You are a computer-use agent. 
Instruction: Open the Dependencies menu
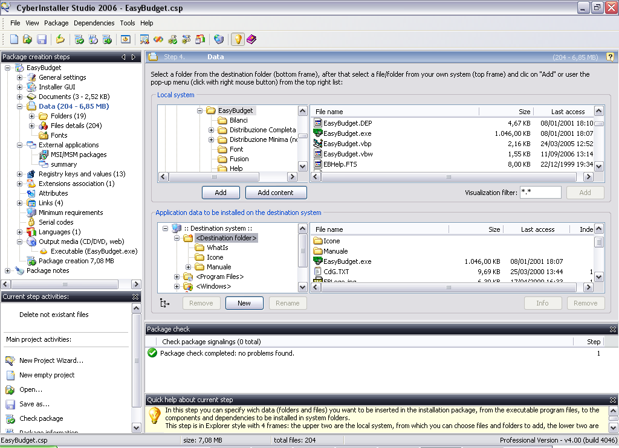(94, 23)
